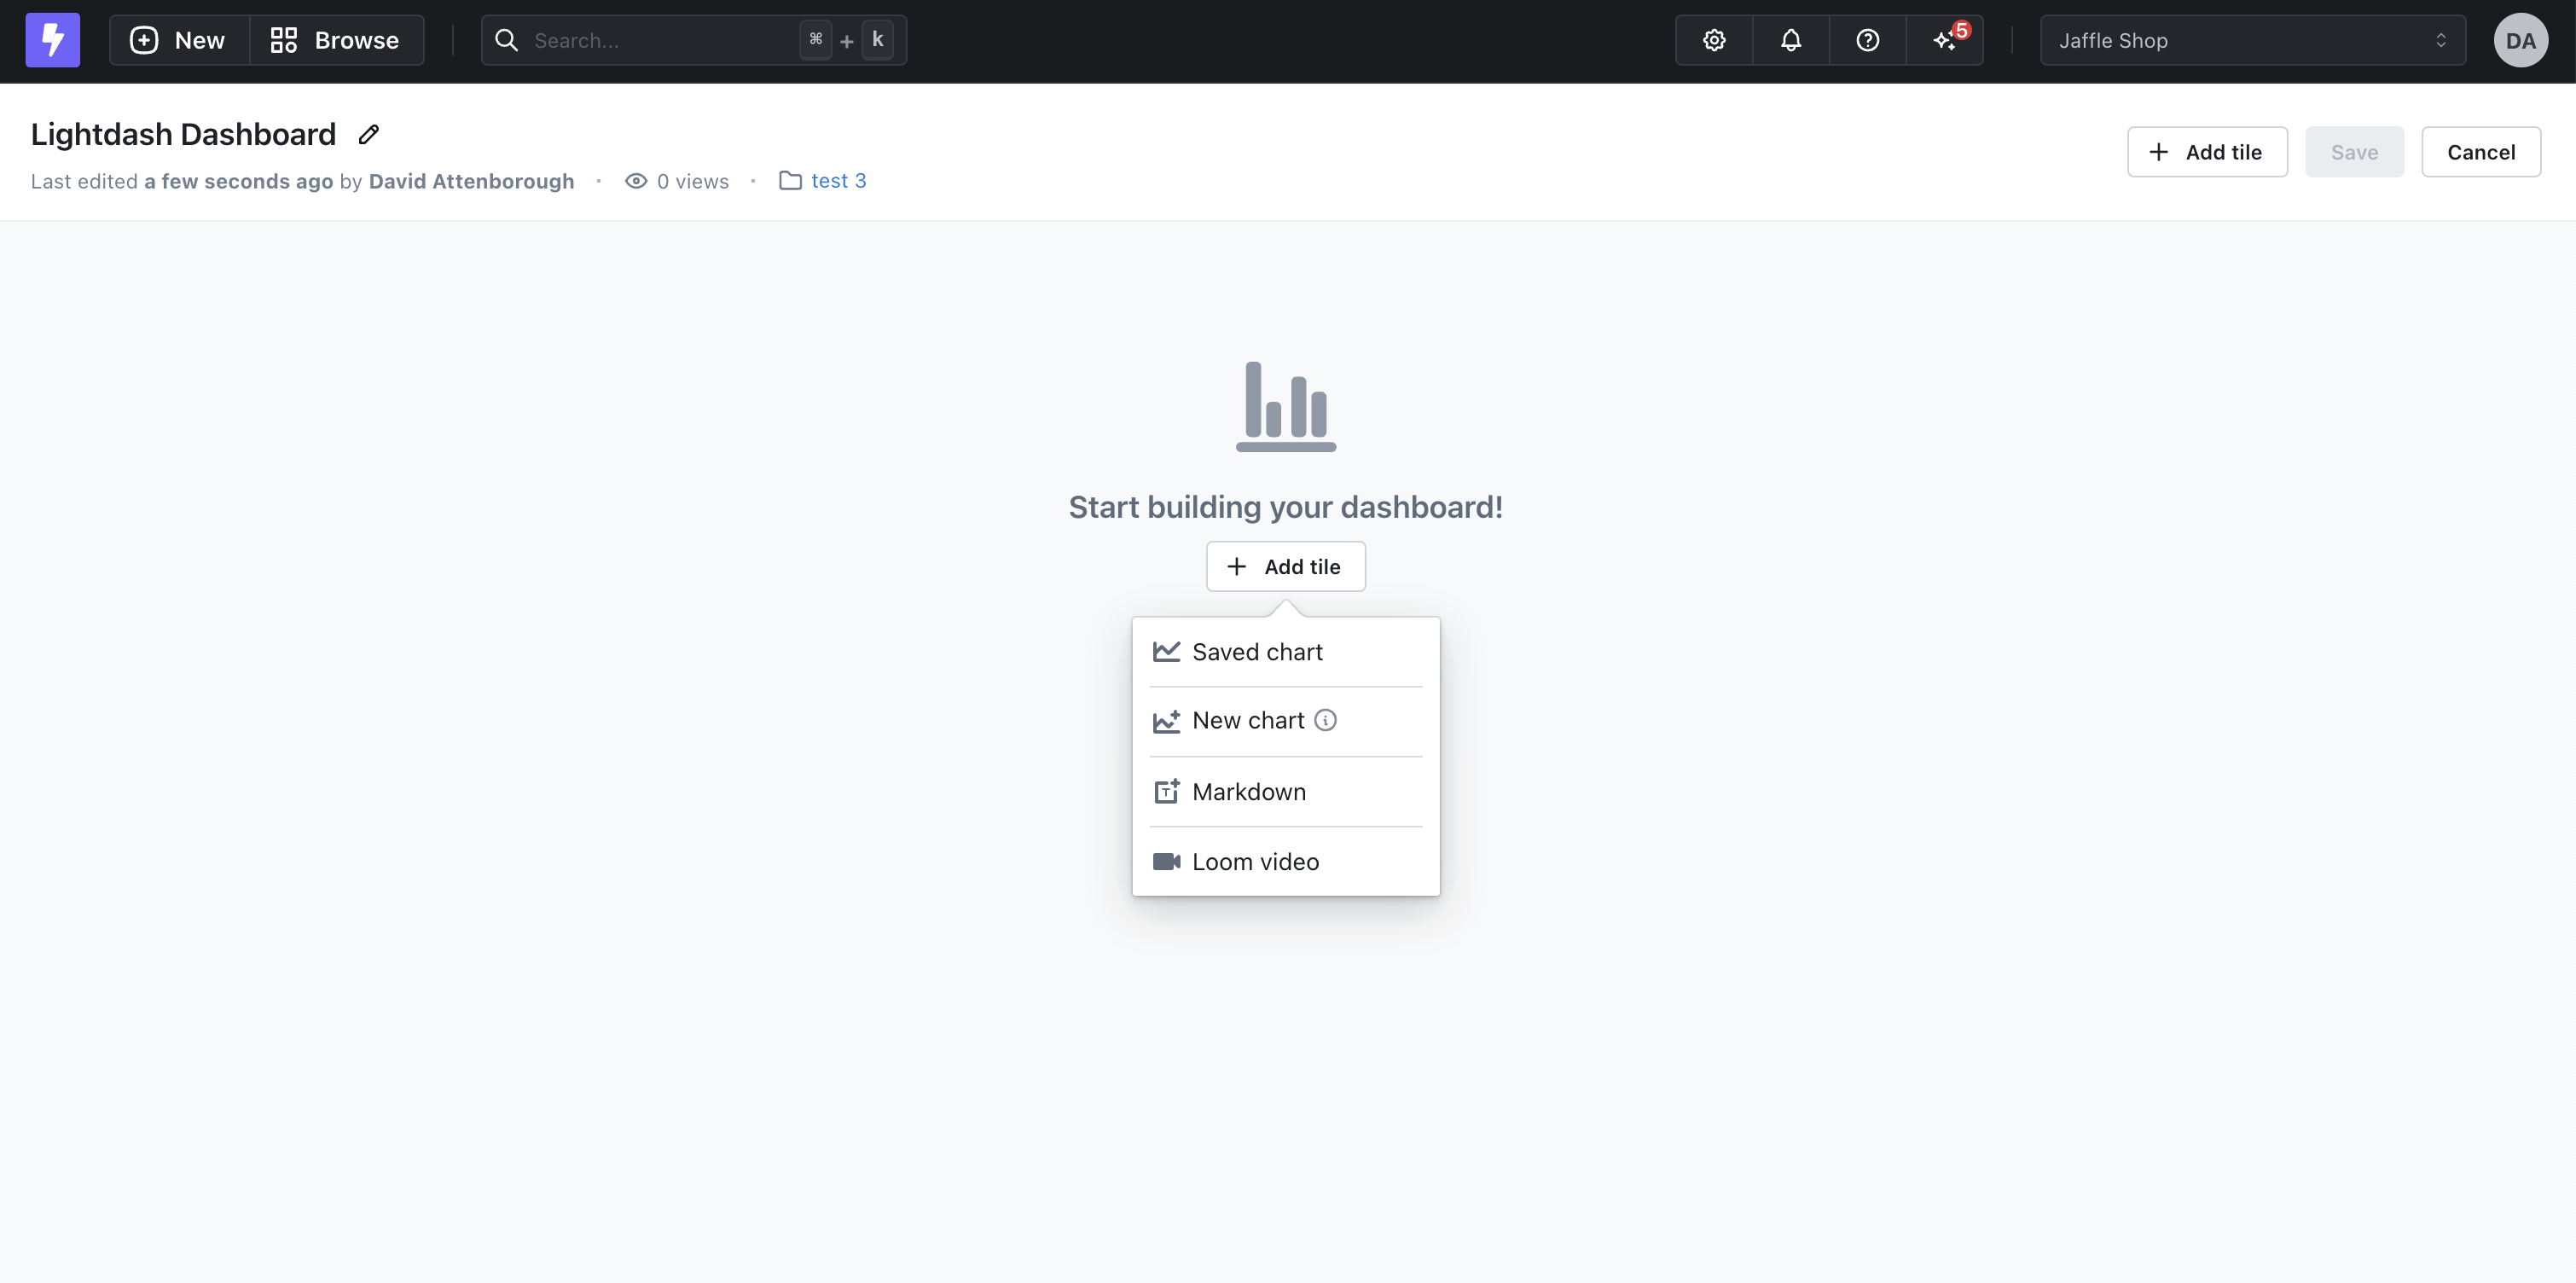This screenshot has width=2576, height=1283.
Task: Expand the Jaffle Shop project selector
Action: pos(2252,40)
